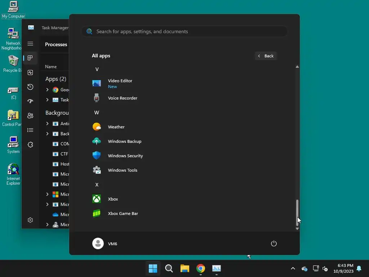Click the Name column header in Task Manager
This screenshot has width=369, height=277.
[x=51, y=67]
